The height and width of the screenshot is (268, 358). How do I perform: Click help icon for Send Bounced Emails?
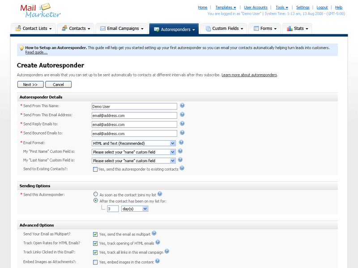pyautogui.click(x=182, y=133)
